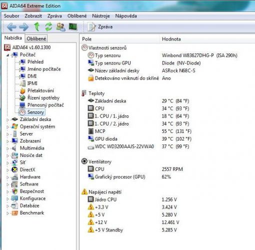Select the Základní deska temperature row

138,101
